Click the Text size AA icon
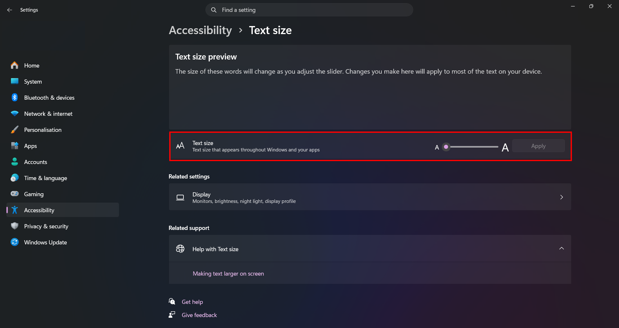 tap(180, 146)
